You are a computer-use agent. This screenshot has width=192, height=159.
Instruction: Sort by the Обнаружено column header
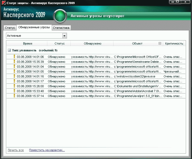point(92,43)
